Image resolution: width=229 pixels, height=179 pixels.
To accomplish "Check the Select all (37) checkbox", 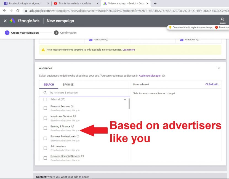I will [45, 99].
